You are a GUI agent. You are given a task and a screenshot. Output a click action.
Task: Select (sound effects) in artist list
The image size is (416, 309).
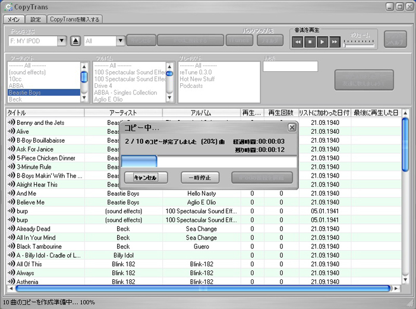[44, 72]
